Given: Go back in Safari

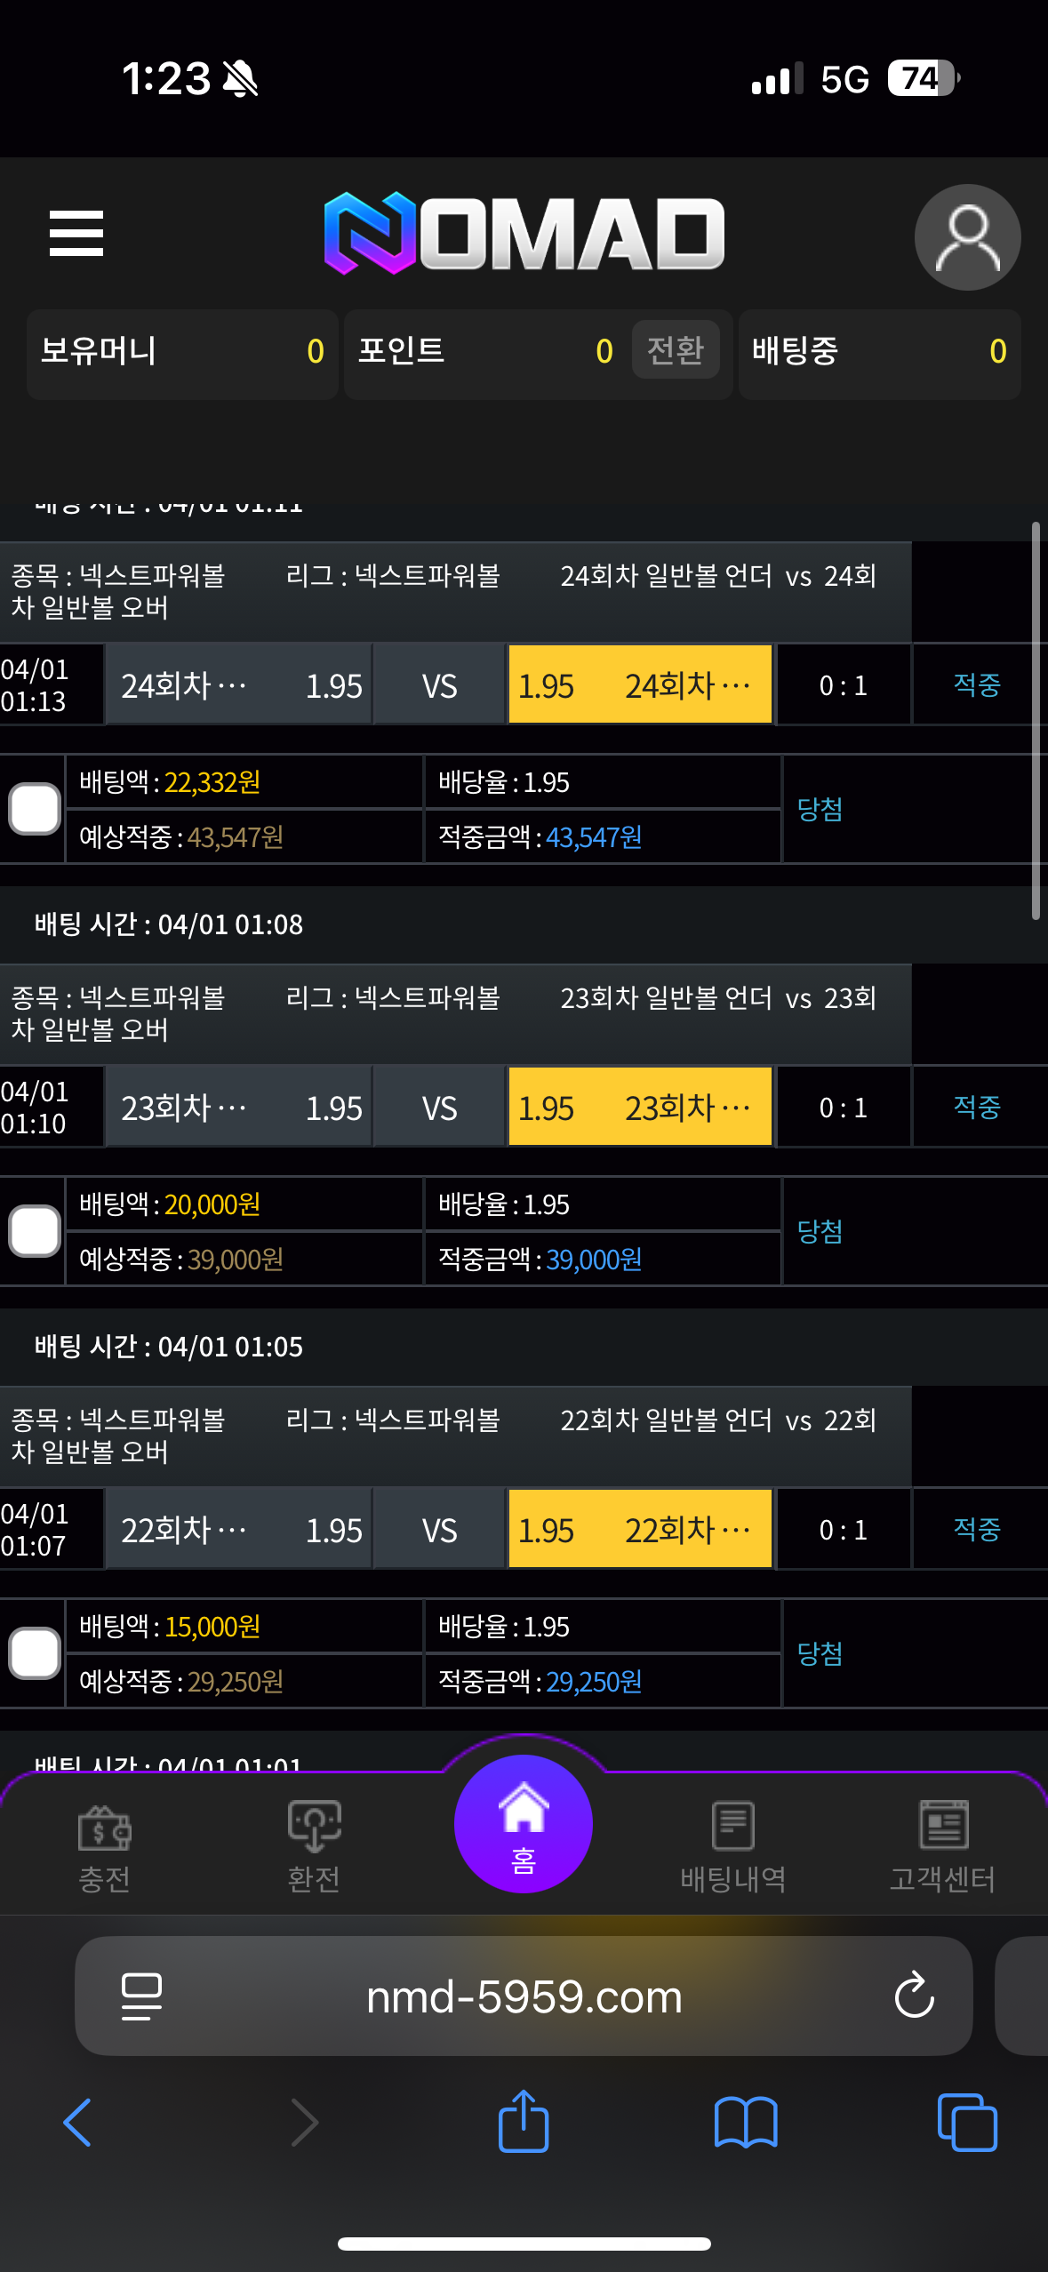Looking at the screenshot, I should point(78,2123).
